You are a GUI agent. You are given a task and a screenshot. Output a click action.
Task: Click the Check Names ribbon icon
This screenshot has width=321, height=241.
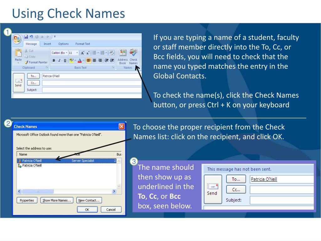133,57
